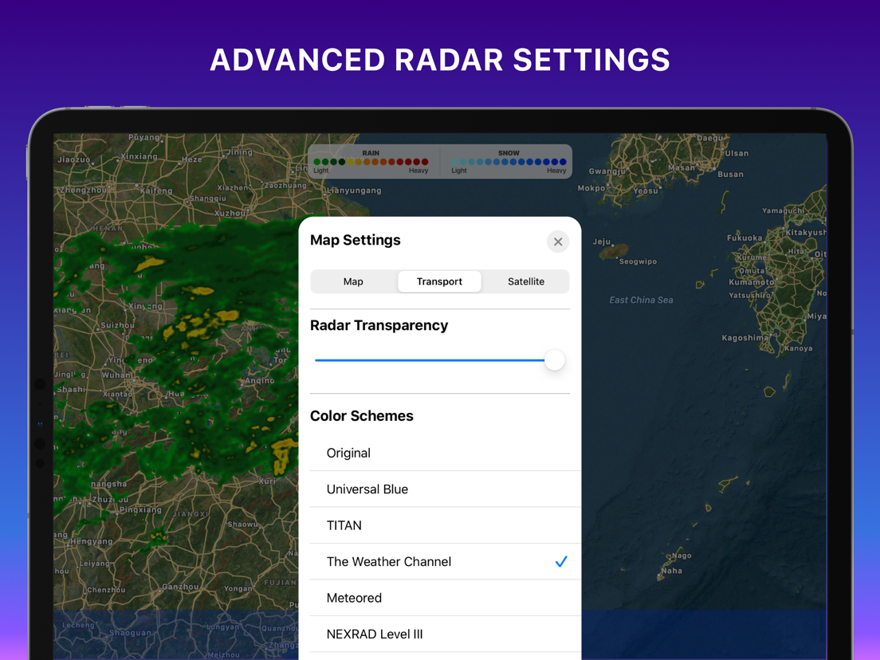
Task: Click the Xuzhou city label
Action: (230, 214)
